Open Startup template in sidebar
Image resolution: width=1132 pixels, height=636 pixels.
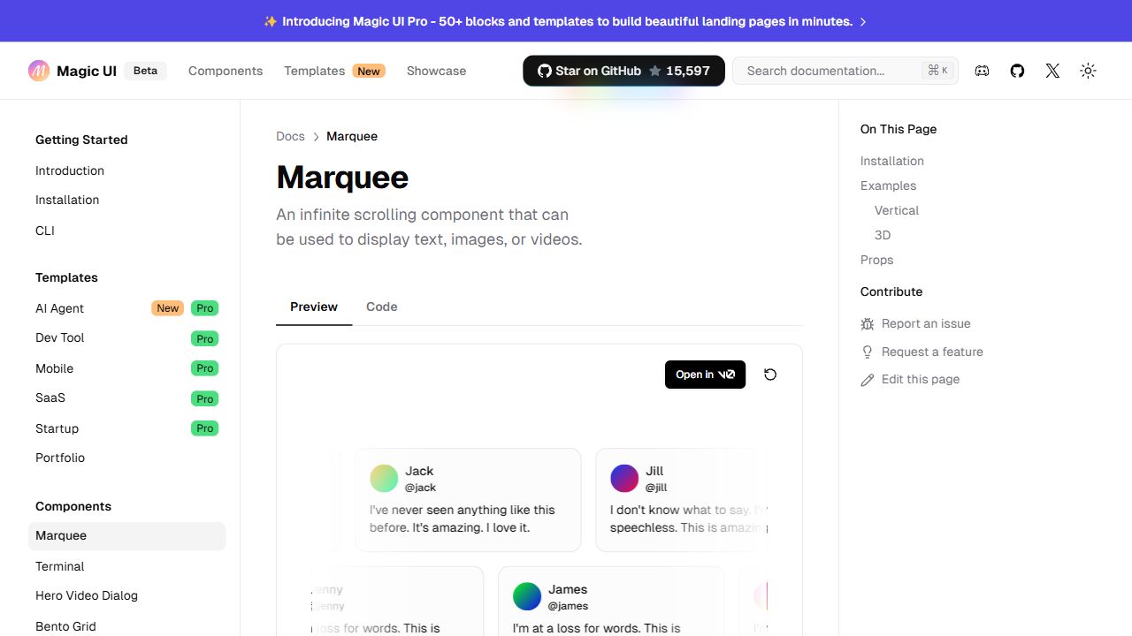(x=57, y=428)
